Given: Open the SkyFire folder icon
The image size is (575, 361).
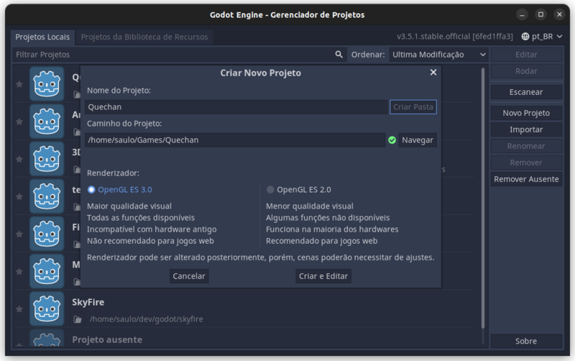Looking at the screenshot, I should click(x=78, y=319).
